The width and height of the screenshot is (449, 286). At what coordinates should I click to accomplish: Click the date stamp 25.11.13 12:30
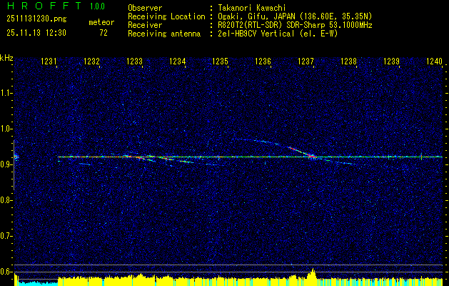36,33
